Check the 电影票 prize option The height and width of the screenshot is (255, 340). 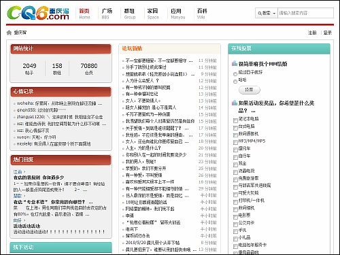coord(235,217)
